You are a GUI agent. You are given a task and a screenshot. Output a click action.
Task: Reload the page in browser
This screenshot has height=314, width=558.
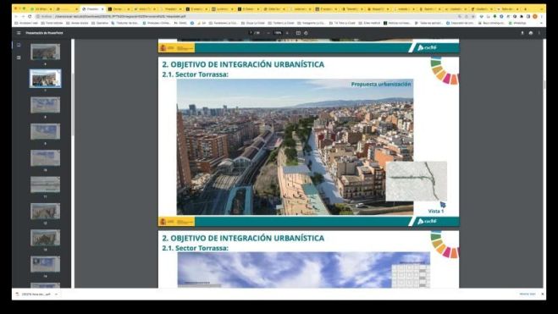click(x=30, y=16)
